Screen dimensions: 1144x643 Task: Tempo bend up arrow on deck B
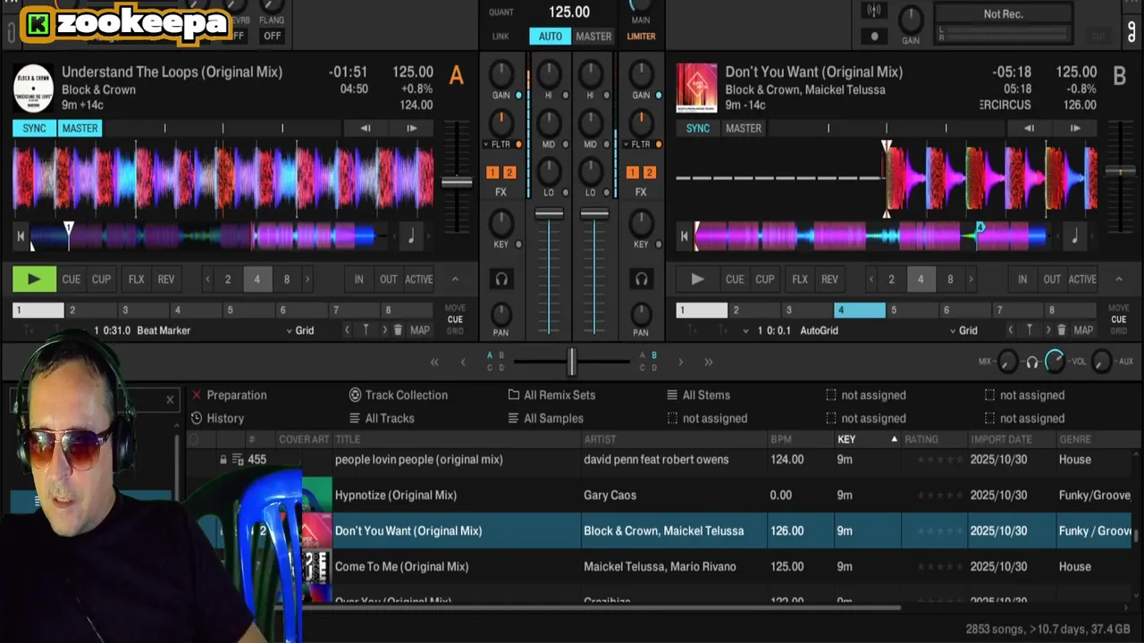coord(1075,129)
